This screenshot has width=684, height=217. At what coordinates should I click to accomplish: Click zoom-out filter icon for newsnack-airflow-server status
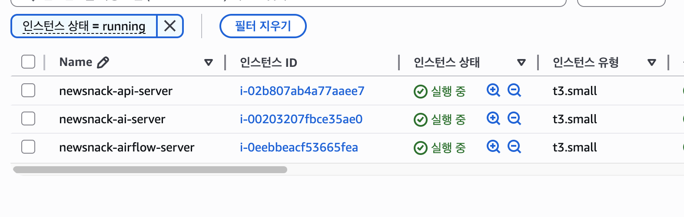(514, 147)
